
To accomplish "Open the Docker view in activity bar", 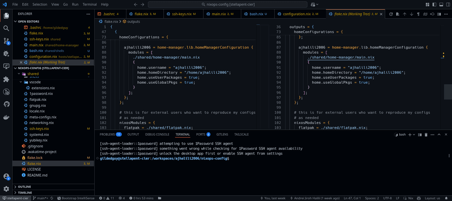I will coord(6,117).
